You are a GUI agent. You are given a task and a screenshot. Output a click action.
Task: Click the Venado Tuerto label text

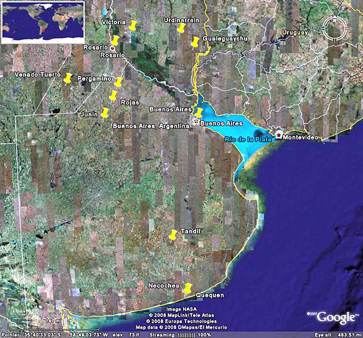tap(37, 75)
